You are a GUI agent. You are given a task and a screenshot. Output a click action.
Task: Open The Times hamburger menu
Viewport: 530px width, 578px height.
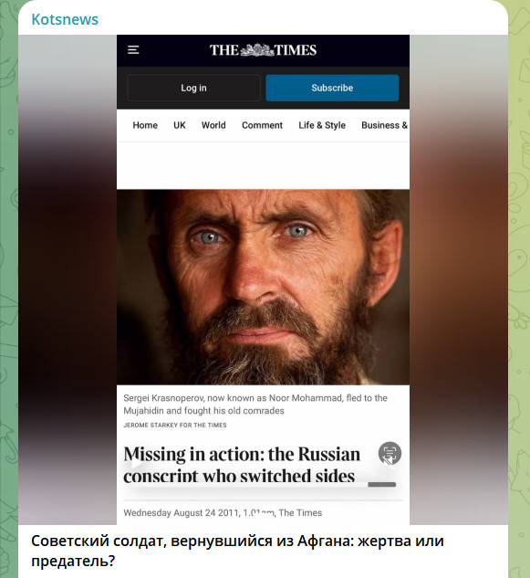pos(133,49)
